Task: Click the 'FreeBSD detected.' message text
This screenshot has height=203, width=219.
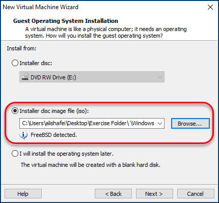Action: 53,135
